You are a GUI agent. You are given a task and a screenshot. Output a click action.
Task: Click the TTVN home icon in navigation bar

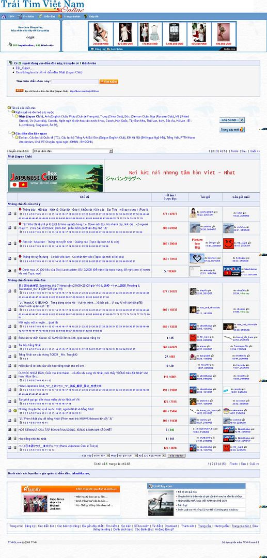pyautogui.click(x=4, y=17)
